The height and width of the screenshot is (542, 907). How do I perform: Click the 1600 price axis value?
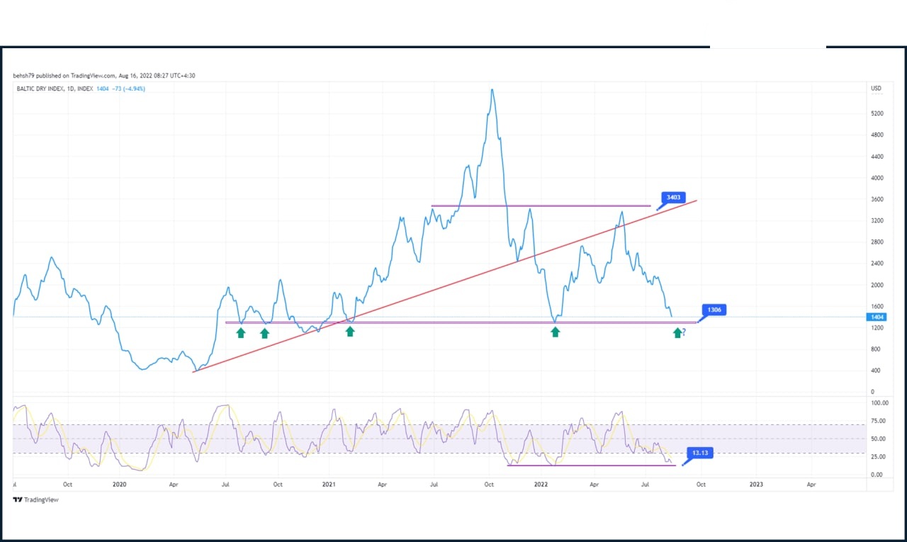click(x=877, y=306)
